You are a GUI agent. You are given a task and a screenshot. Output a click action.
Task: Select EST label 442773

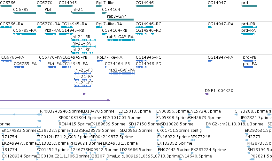pyautogui.click(x=253, y=137)
